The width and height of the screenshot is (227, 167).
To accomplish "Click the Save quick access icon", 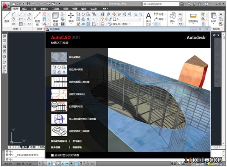I will click(x=28, y=4).
